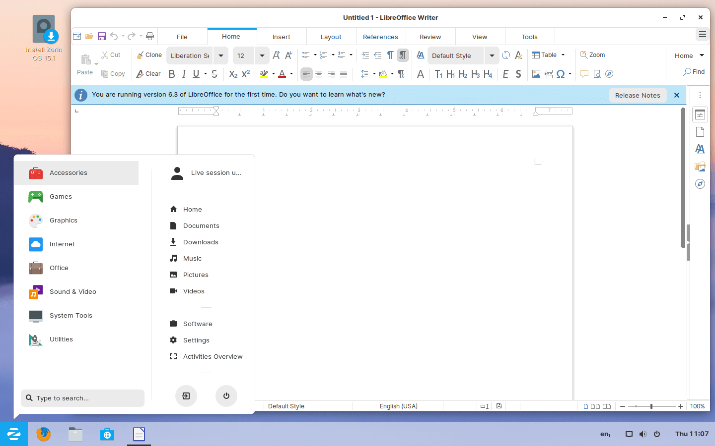Viewport: 715px width, 446px height.
Task: Open print preview icon in ribbon
Action: tap(597, 74)
